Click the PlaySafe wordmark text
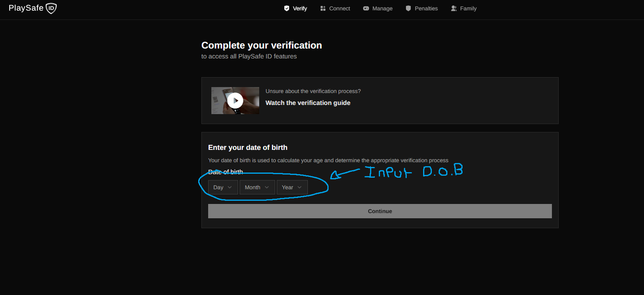The width and height of the screenshot is (644, 295). [26, 8]
